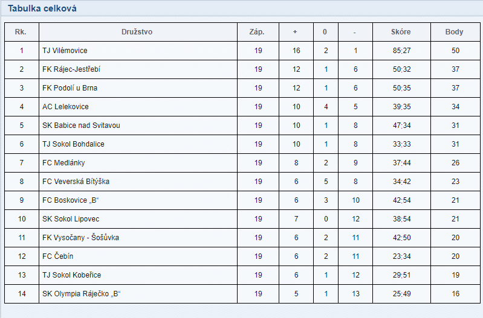Click the Skóre column header
Image resolution: width=483 pixels, height=318 pixels.
(x=401, y=31)
